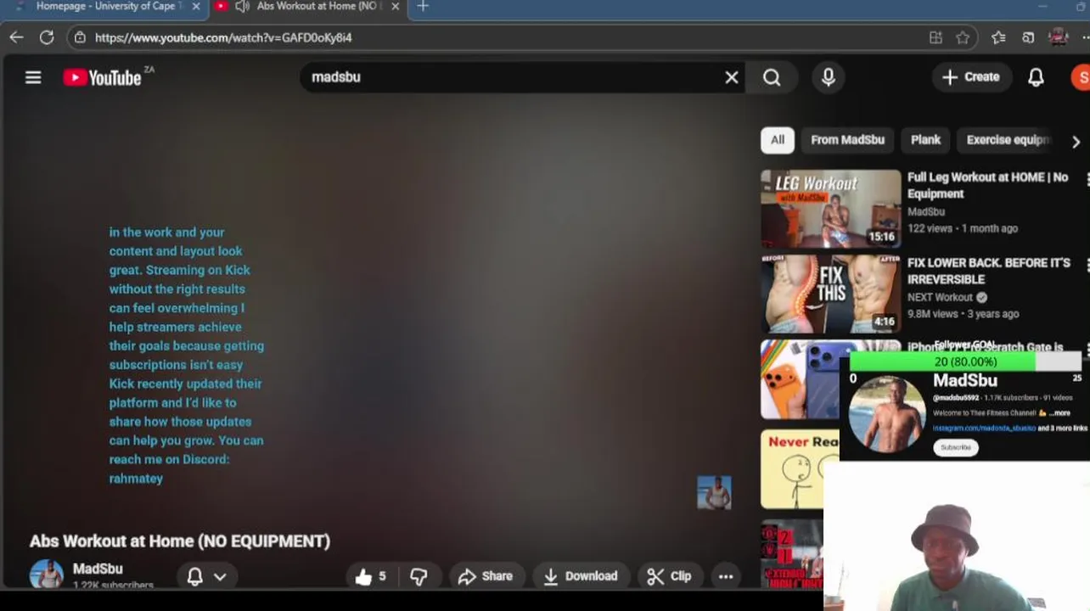The height and width of the screenshot is (611, 1090).
Task: Open MadSbu channel avatar below video
Action: coord(46,575)
